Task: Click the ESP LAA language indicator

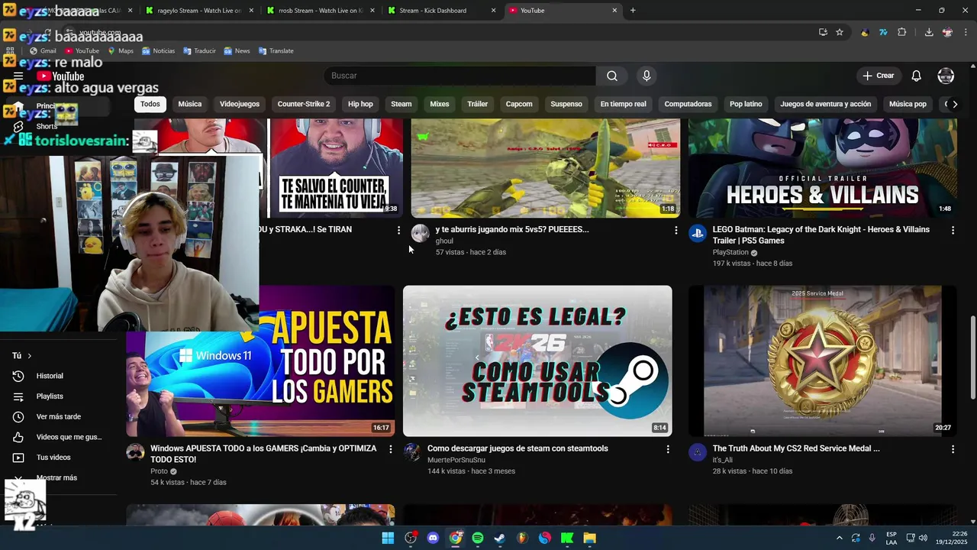Action: click(892, 538)
